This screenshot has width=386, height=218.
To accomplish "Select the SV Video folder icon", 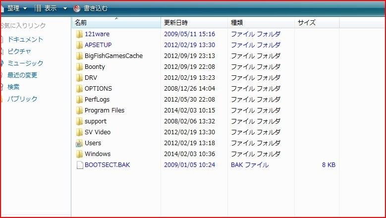I will tap(79, 132).
